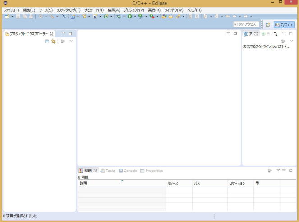Open the プロジェクト(P) menu

point(134,10)
